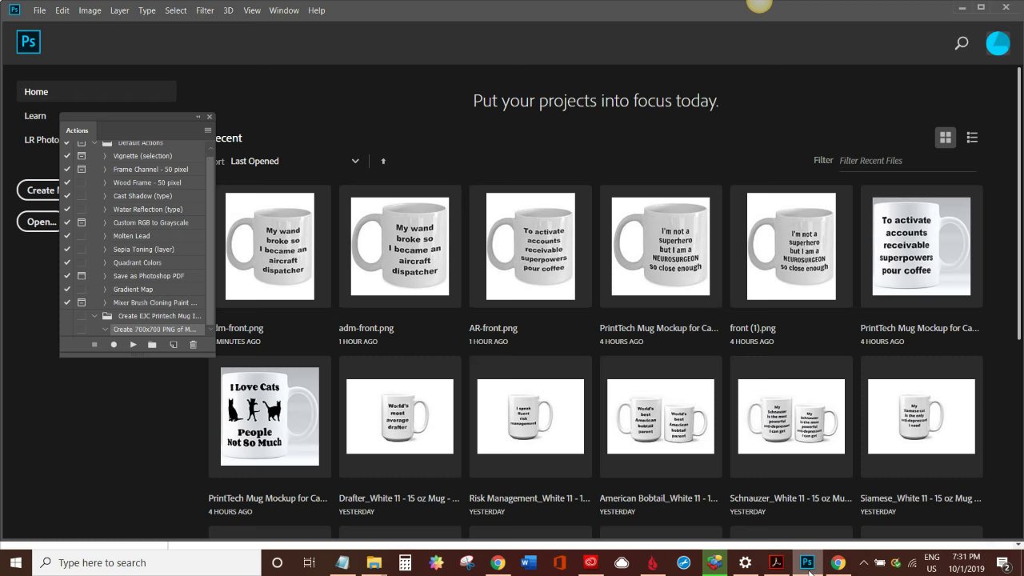Delete action with the trash icon
Screen dimensions: 1024x576
[193, 345]
